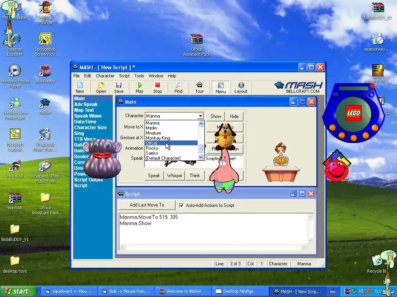Choose Merlin in the character list
The width and height of the screenshot is (397, 297).
click(x=171, y=128)
